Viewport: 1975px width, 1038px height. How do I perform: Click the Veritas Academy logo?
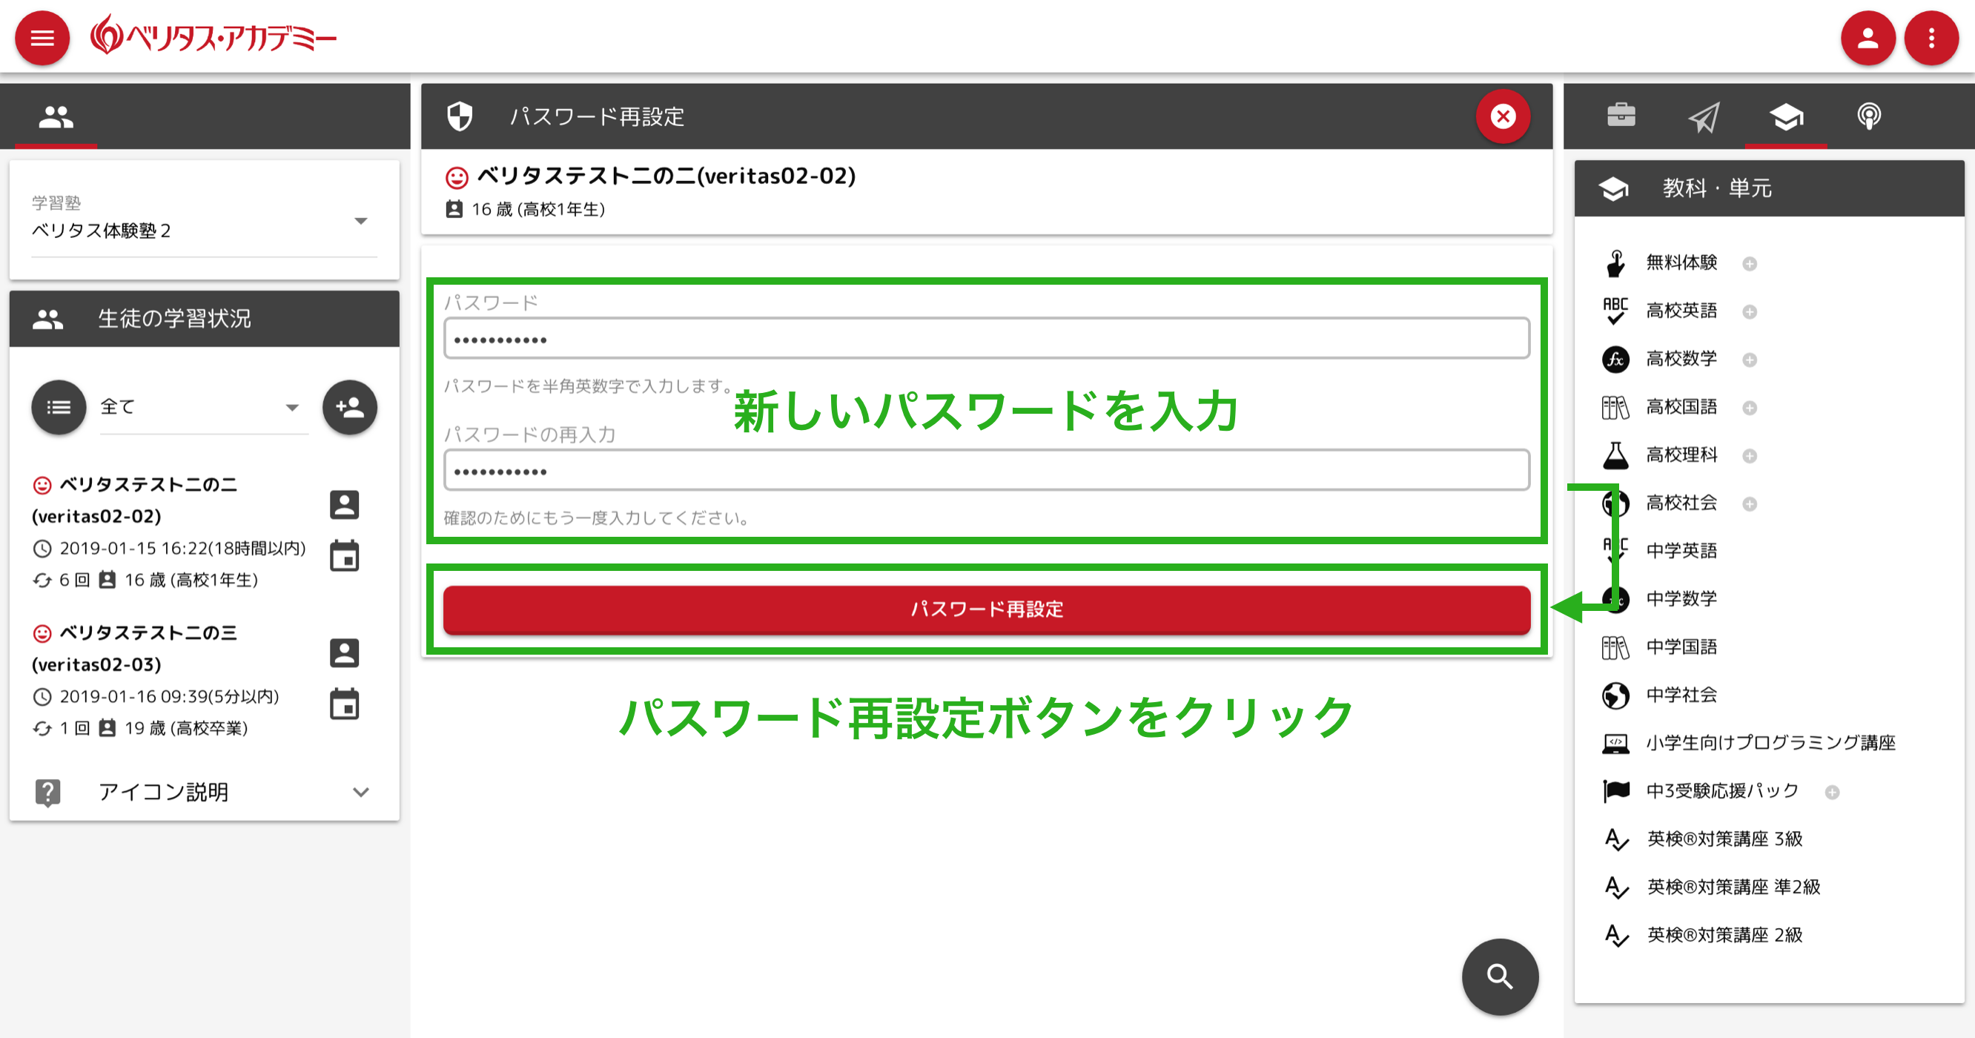pyautogui.click(x=213, y=36)
